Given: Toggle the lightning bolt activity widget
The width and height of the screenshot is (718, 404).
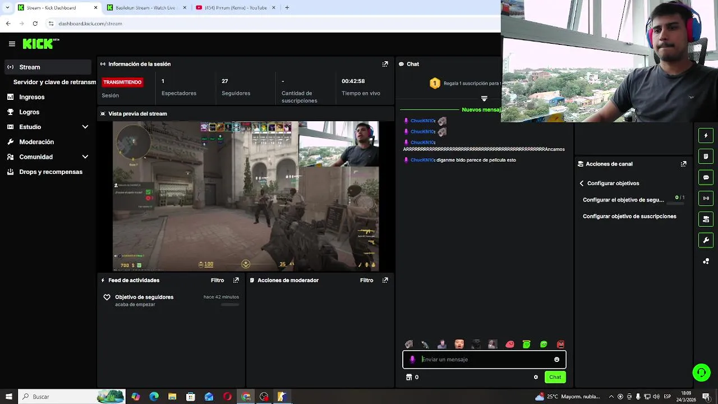Looking at the screenshot, I should 706,135.
